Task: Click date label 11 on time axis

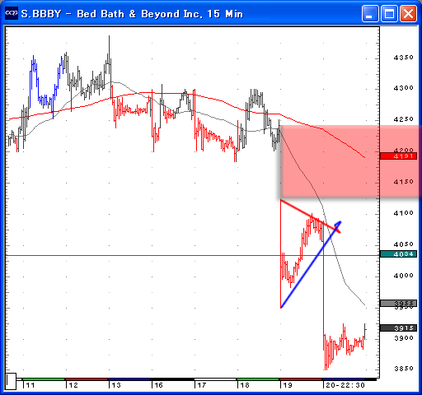Action: [30, 385]
